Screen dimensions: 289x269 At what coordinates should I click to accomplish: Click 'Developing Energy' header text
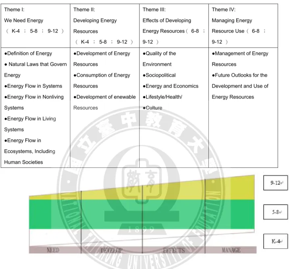click(x=95, y=20)
